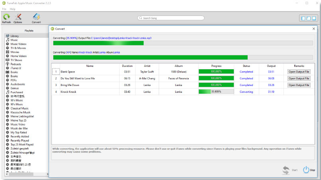Screen dimensions: 321x180
Task: Select the middle layout view icon
Action: (x=309, y=18)
